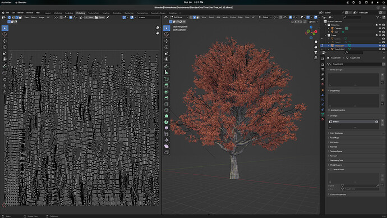Switch to the Modeling workspace tab

click(x=58, y=13)
